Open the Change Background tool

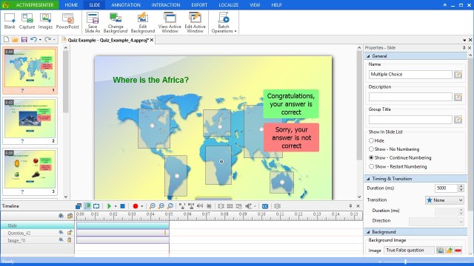tap(116, 23)
